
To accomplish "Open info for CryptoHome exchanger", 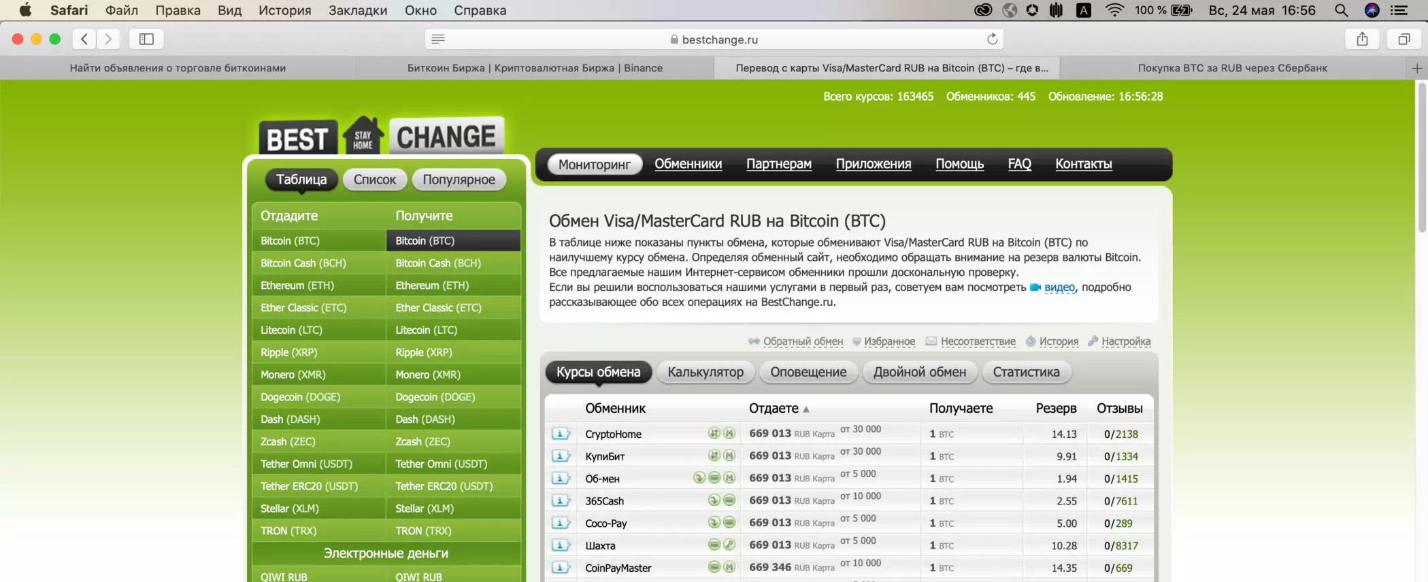I will pos(561,434).
